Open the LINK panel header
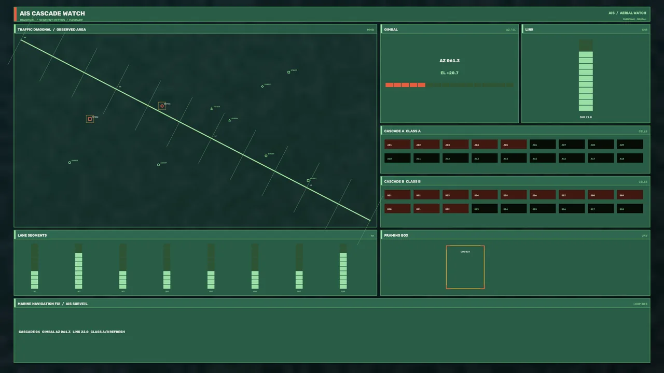 [586, 30]
